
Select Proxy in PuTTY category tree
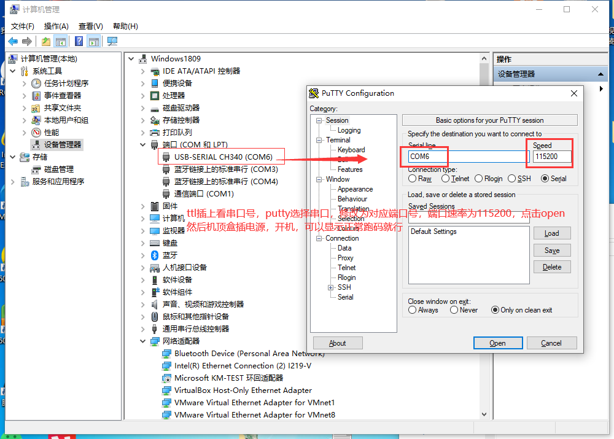coord(345,258)
